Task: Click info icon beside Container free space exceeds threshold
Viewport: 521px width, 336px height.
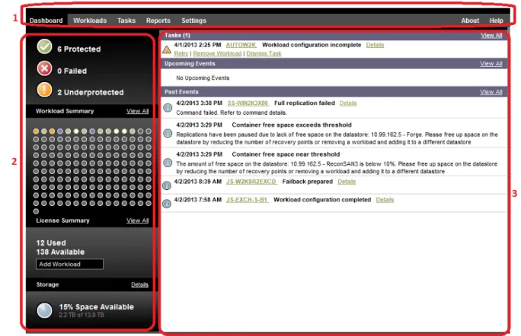Action: click(168, 133)
